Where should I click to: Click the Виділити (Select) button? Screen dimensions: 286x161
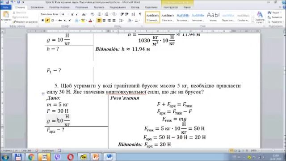coord(275,22)
